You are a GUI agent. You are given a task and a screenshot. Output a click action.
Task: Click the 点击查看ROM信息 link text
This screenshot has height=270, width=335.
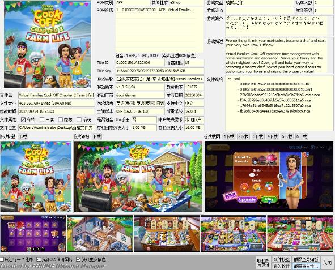[x=179, y=56]
